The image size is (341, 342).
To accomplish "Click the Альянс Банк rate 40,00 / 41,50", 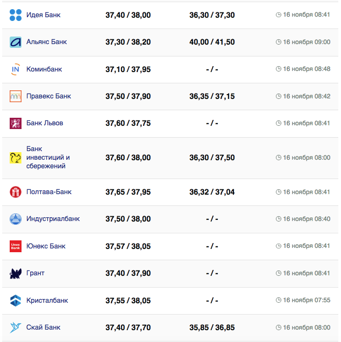I will [212, 42].
